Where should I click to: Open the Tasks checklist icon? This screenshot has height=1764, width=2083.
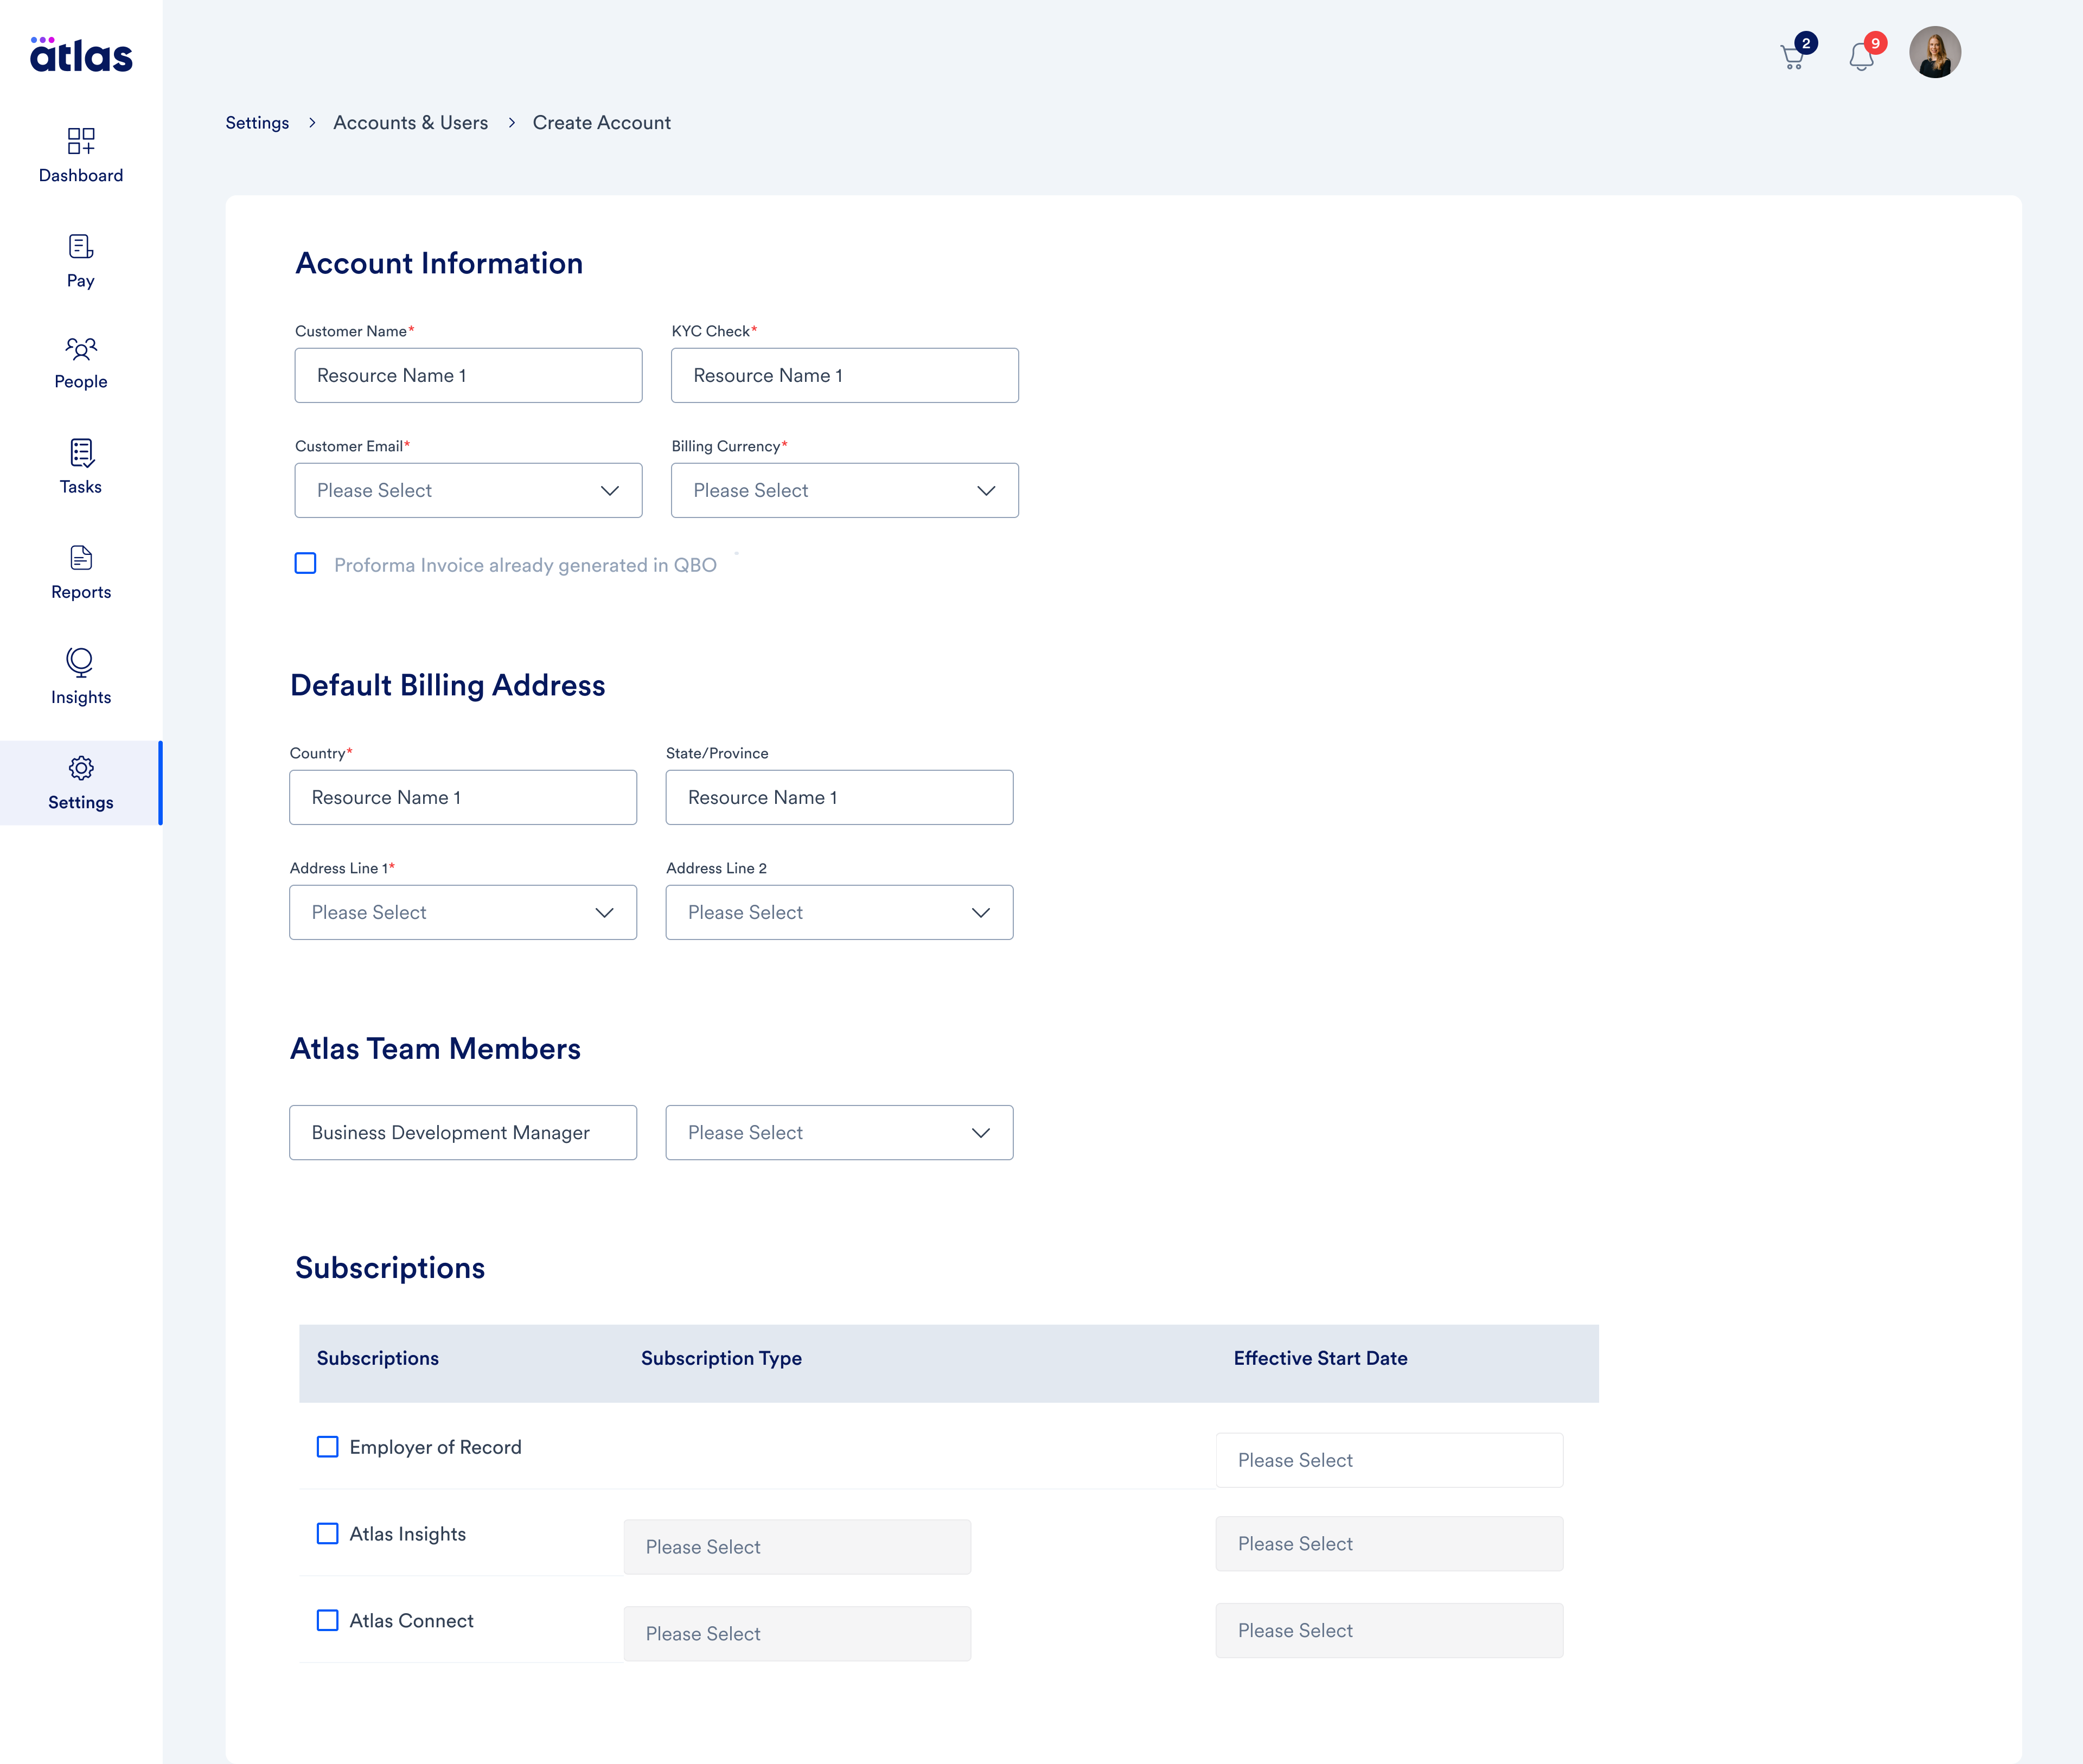[x=81, y=453]
